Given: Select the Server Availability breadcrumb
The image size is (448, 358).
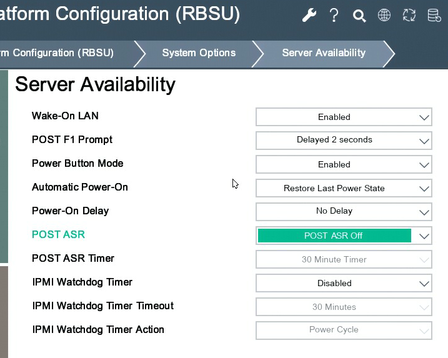Looking at the screenshot, I should point(323,53).
